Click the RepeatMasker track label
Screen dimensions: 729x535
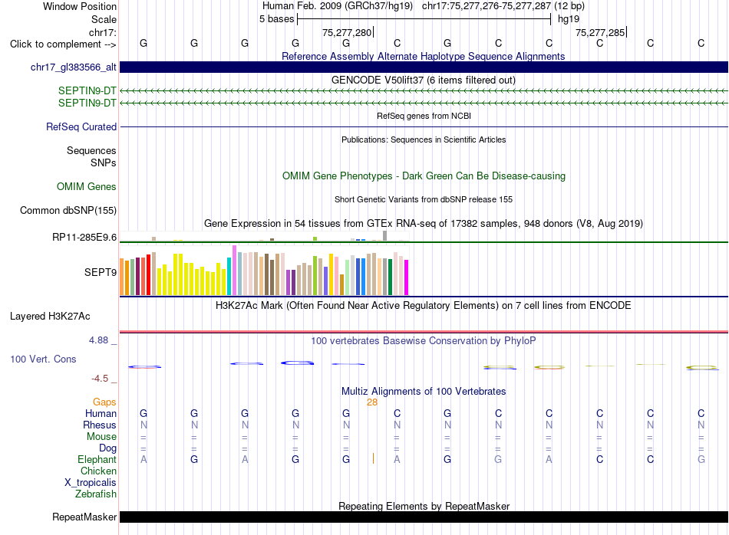(84, 517)
